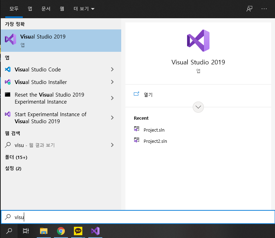Click the taskbar search button

tap(9, 231)
